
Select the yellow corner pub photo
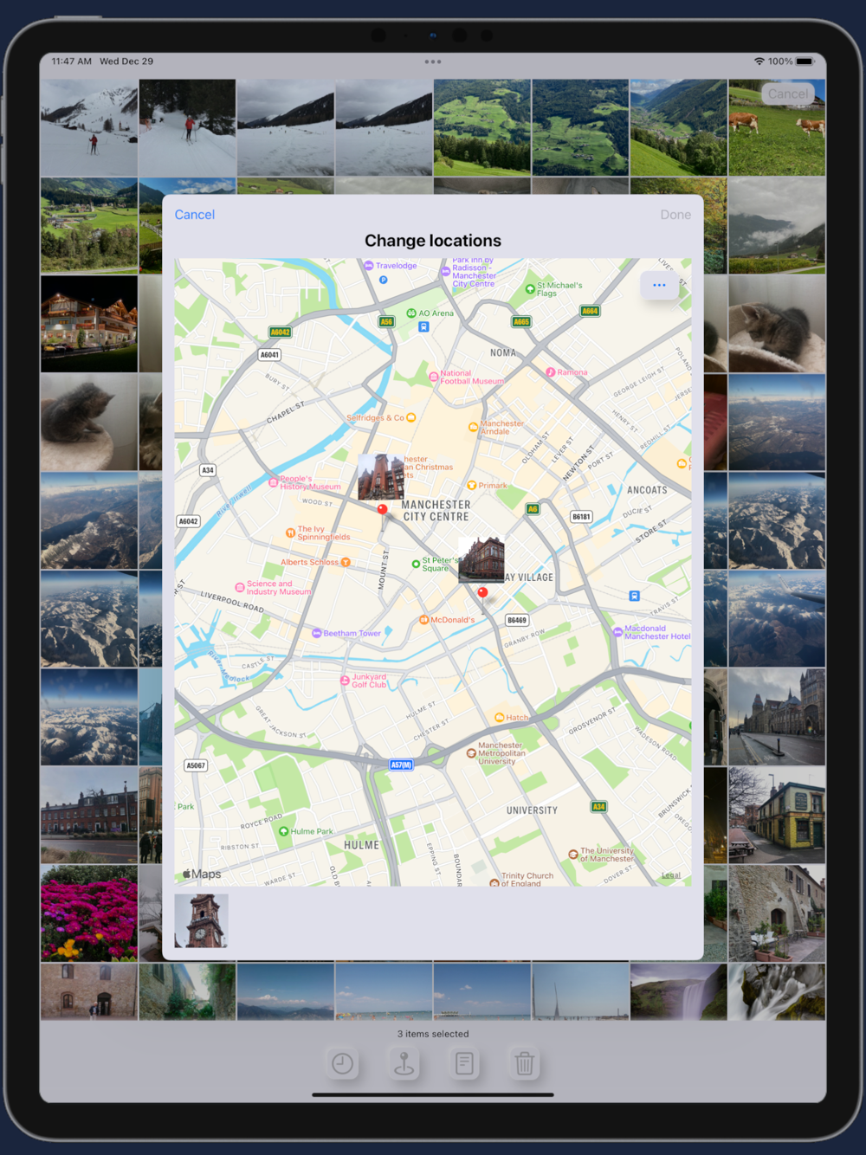[x=777, y=815]
